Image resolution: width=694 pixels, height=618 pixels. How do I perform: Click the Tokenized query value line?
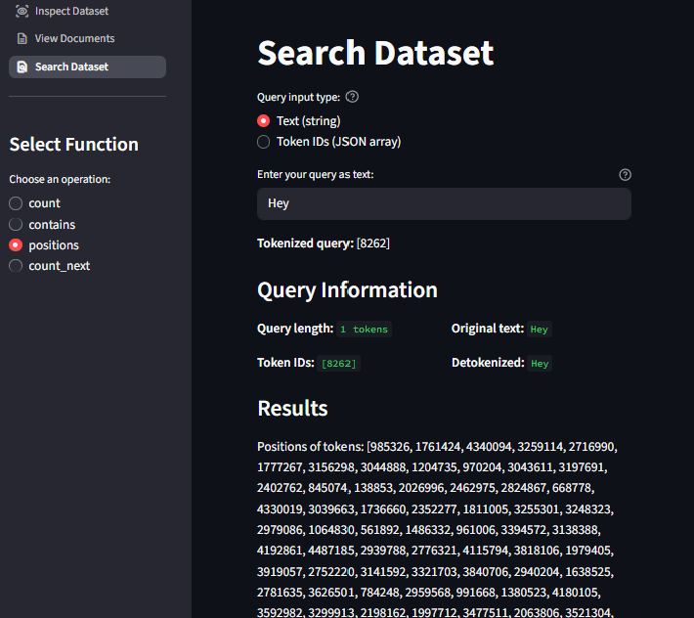point(324,243)
